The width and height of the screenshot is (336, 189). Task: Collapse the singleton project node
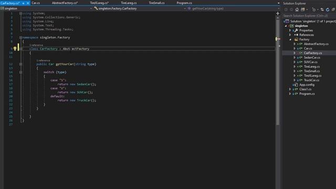tap(286, 26)
